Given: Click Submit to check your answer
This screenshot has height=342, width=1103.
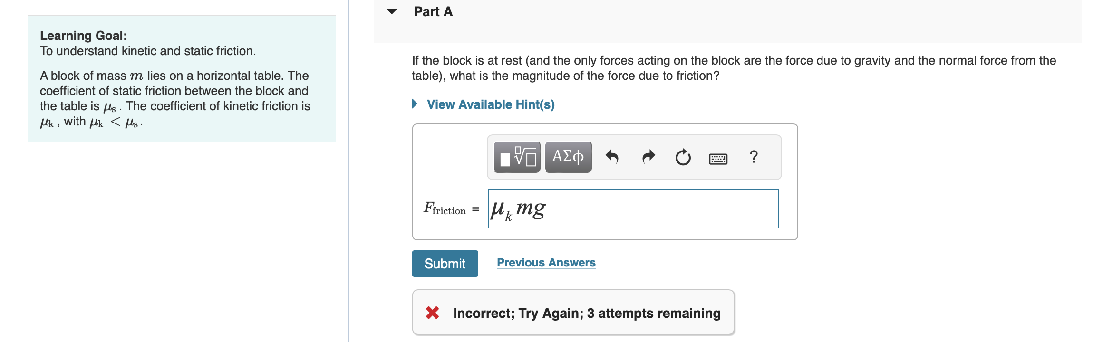Looking at the screenshot, I should [x=445, y=263].
